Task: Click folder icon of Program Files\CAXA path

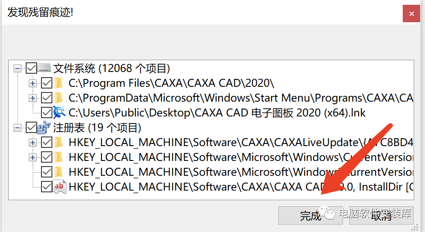Action: [58, 83]
